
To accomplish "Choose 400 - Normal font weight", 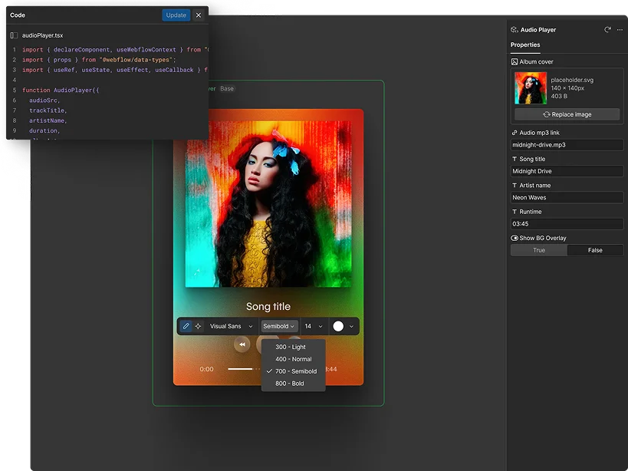I will click(x=293, y=359).
